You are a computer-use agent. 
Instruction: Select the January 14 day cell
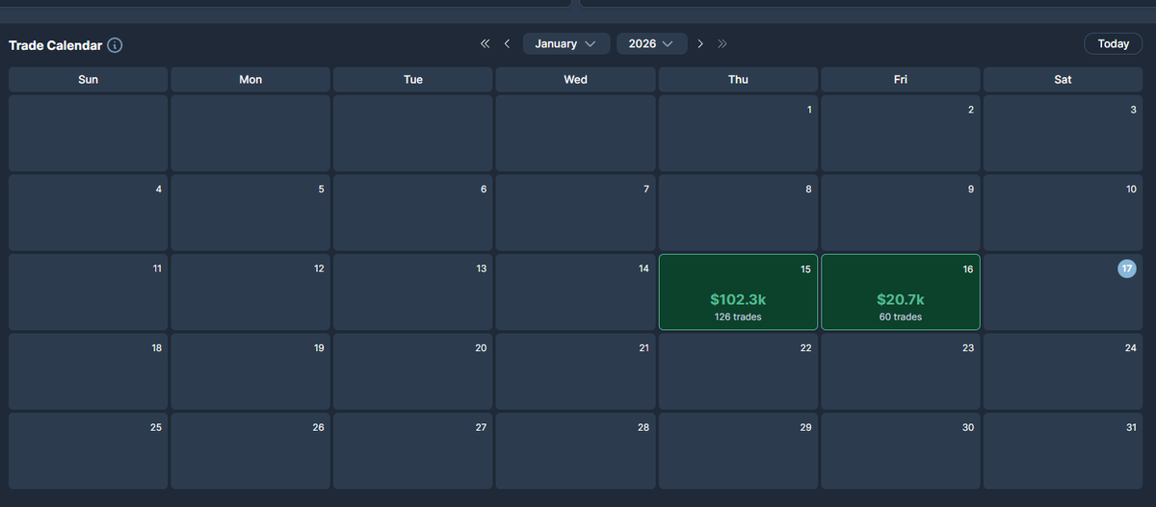click(575, 292)
